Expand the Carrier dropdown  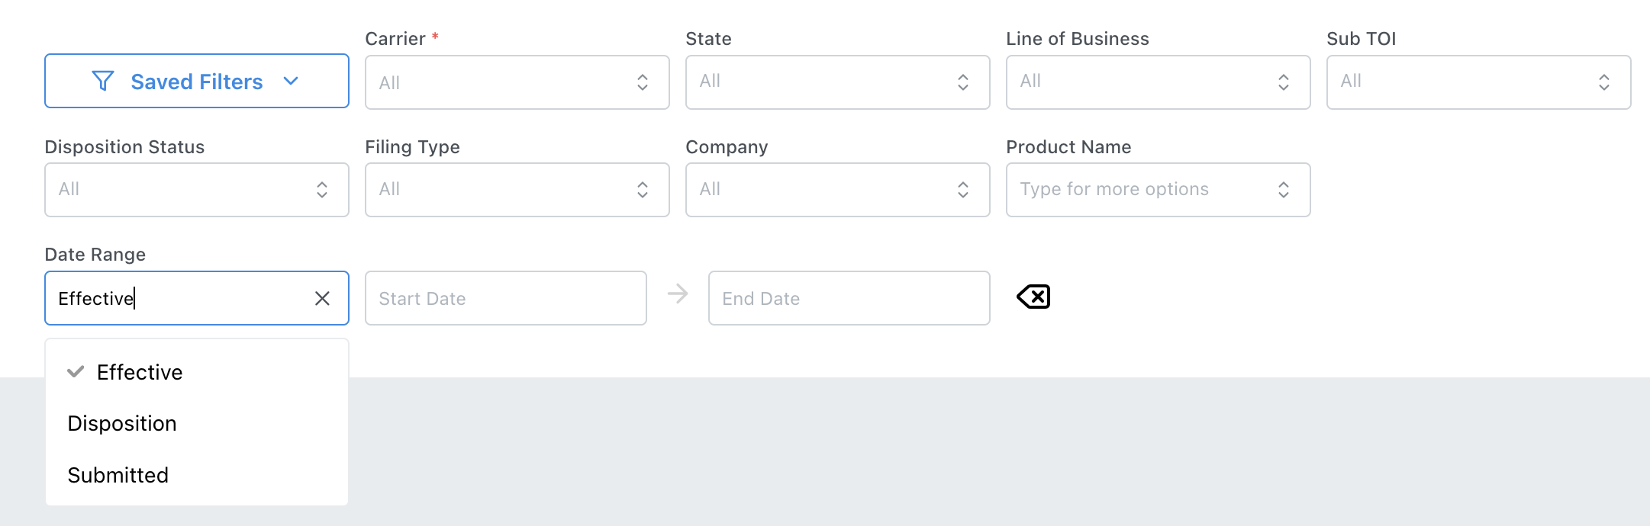pos(517,82)
